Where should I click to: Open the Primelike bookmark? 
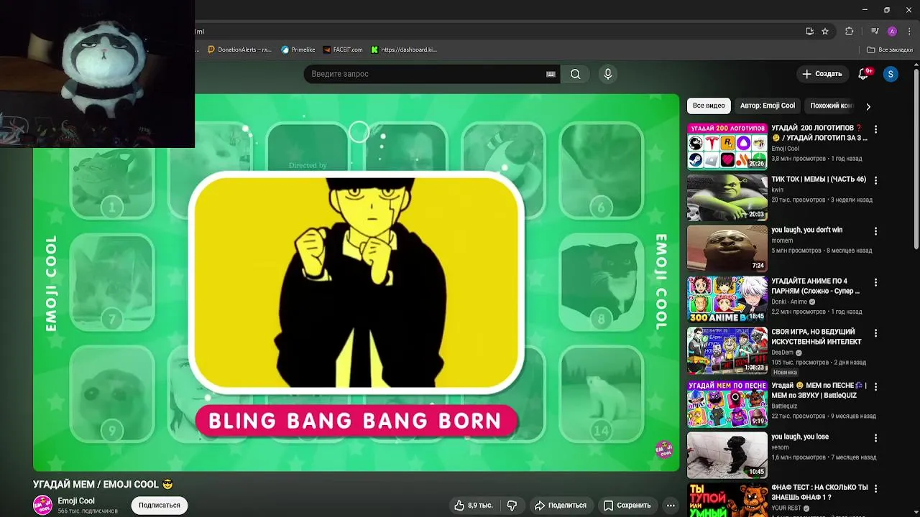click(x=298, y=50)
